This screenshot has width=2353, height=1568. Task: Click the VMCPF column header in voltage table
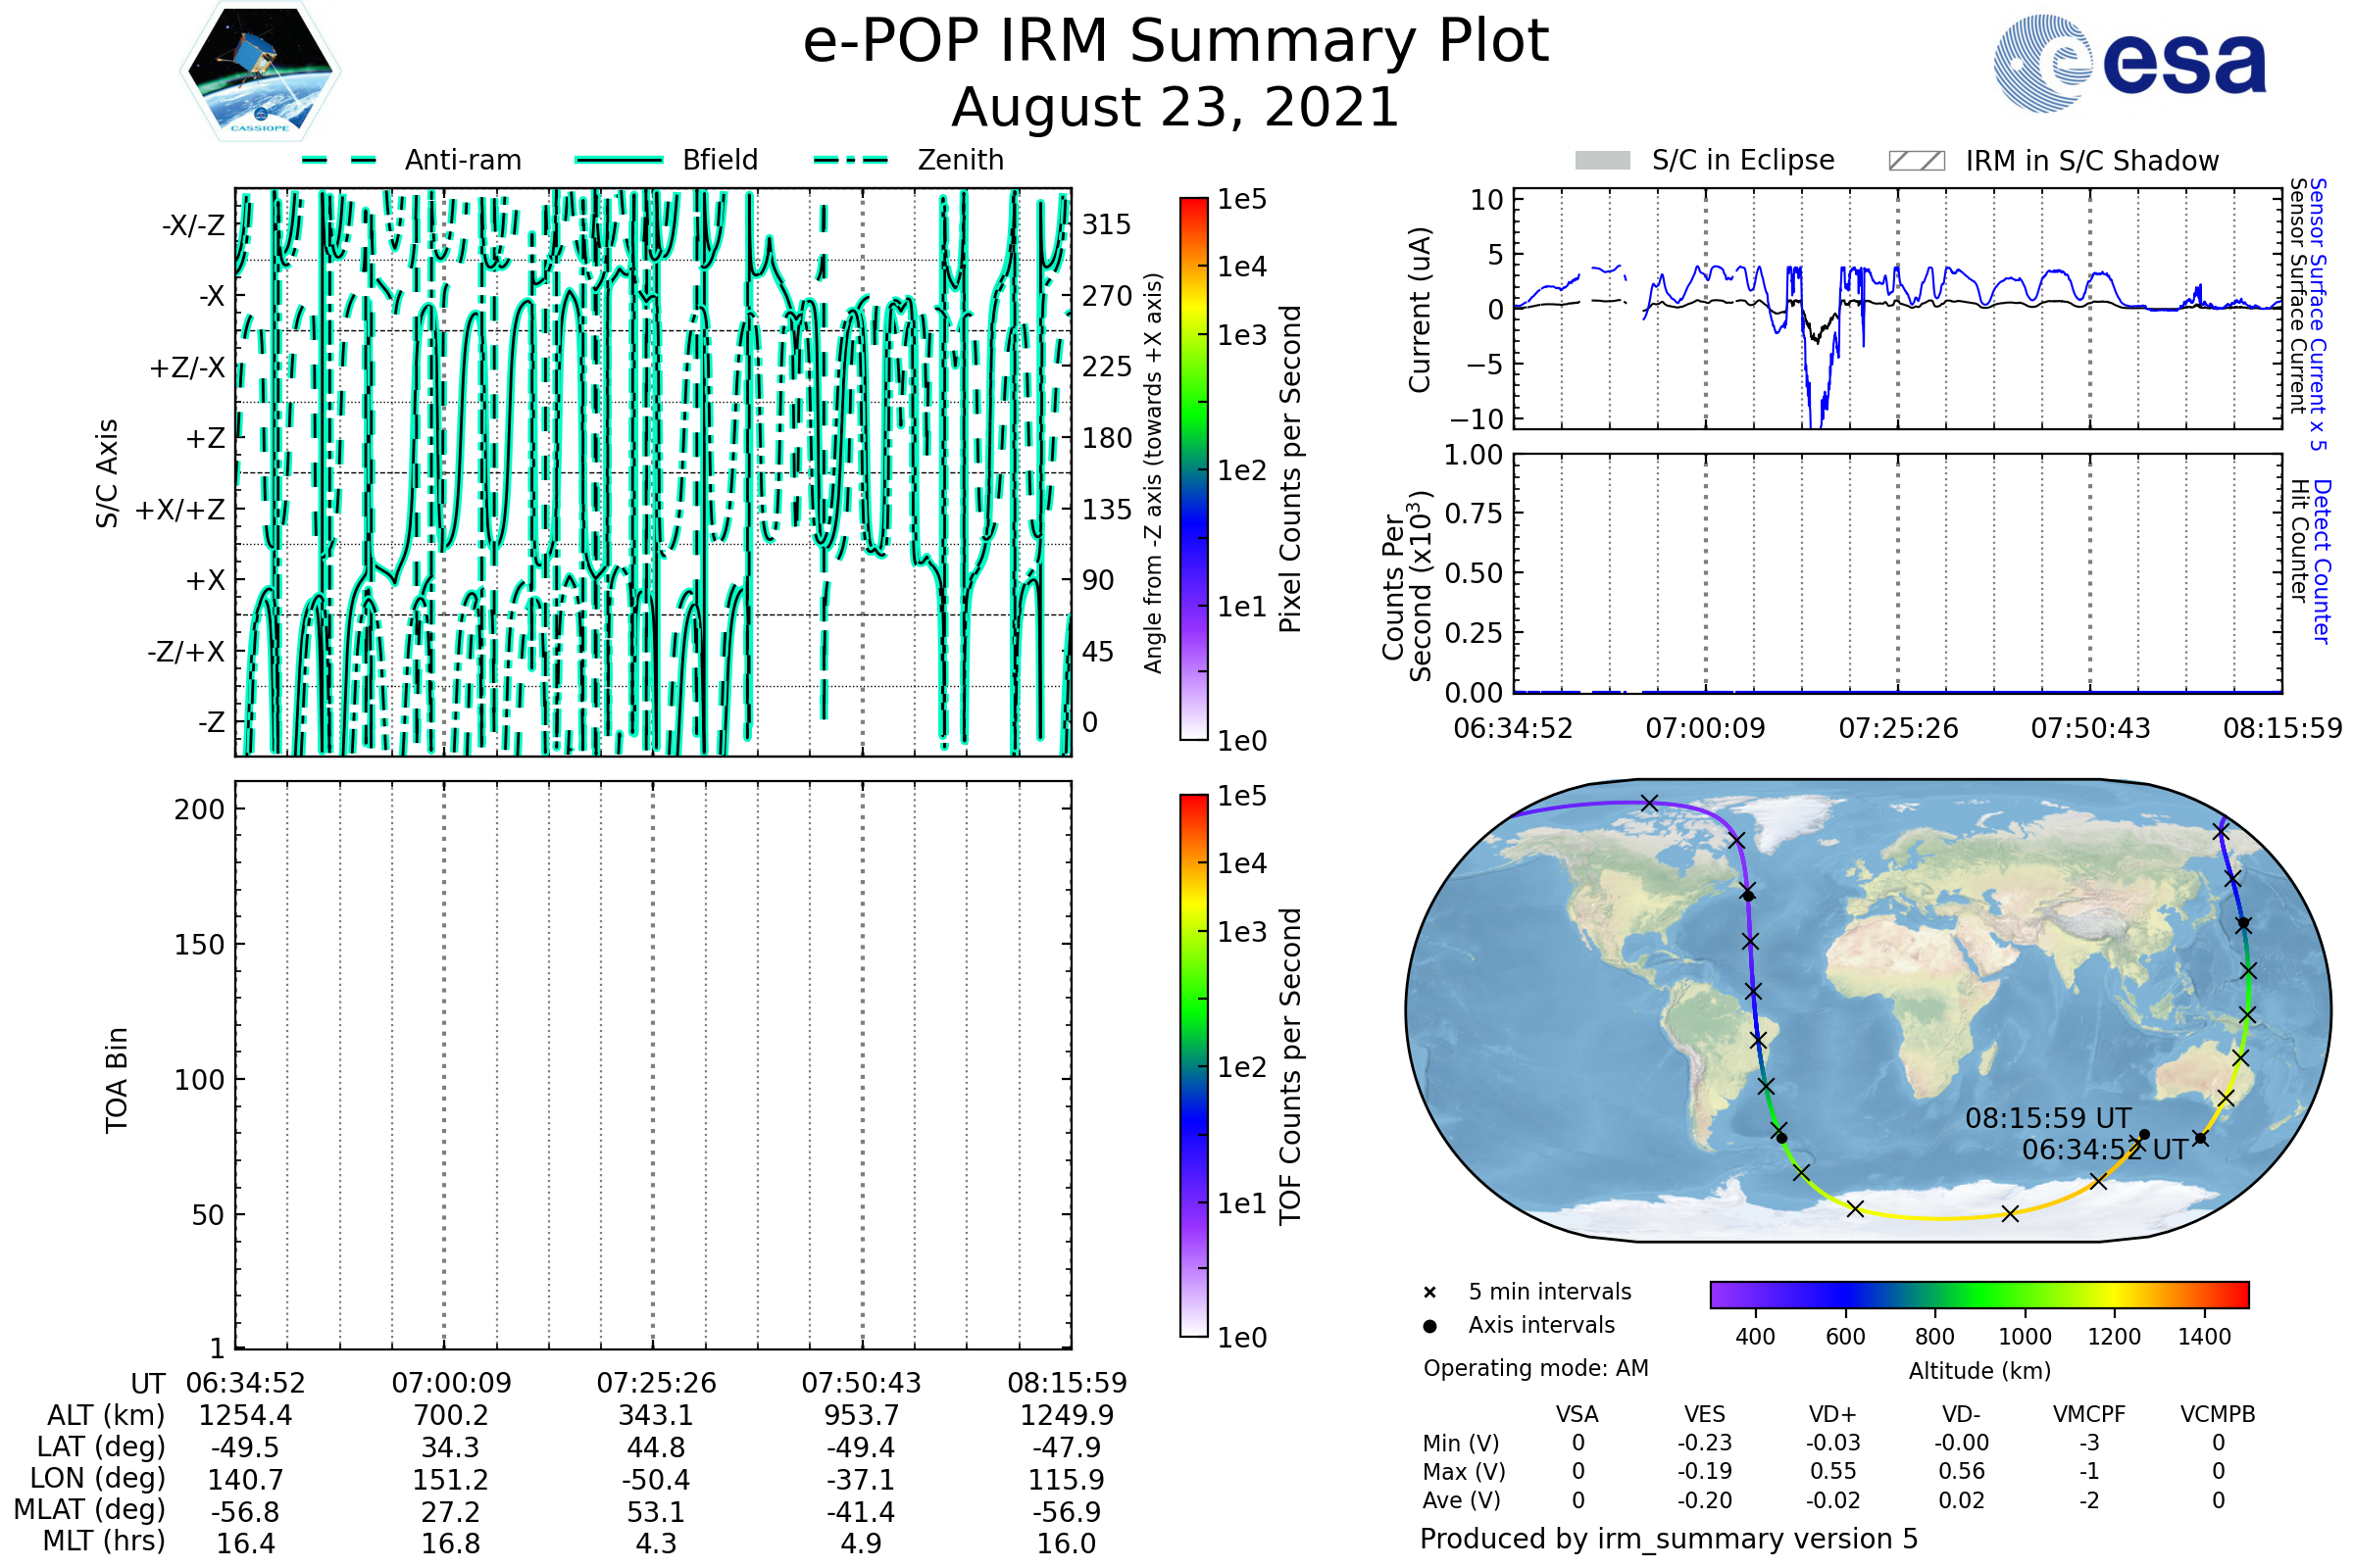click(x=2089, y=1414)
